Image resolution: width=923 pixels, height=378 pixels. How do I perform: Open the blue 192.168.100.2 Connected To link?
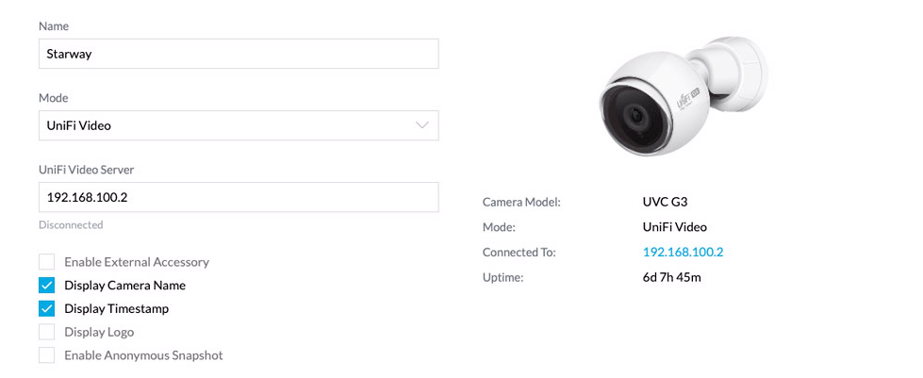[x=683, y=253]
